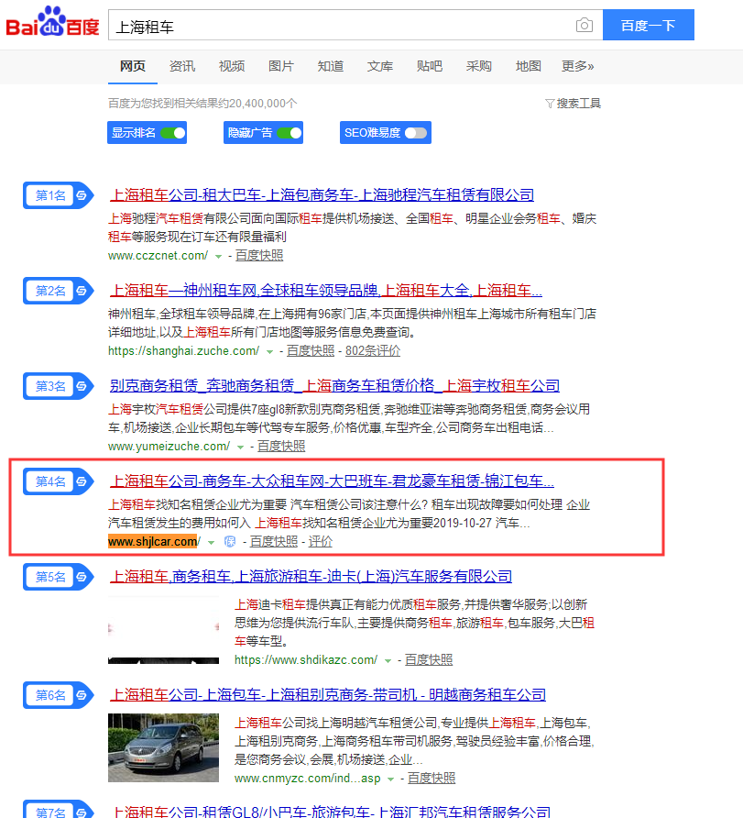The image size is (743, 818).
Task: Click refresh icon on 第5名 rank badge
Action: coord(82,577)
